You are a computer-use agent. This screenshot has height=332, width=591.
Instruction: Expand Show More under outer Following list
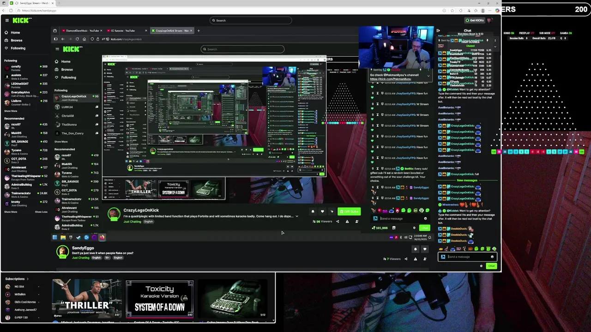[x=11, y=111]
